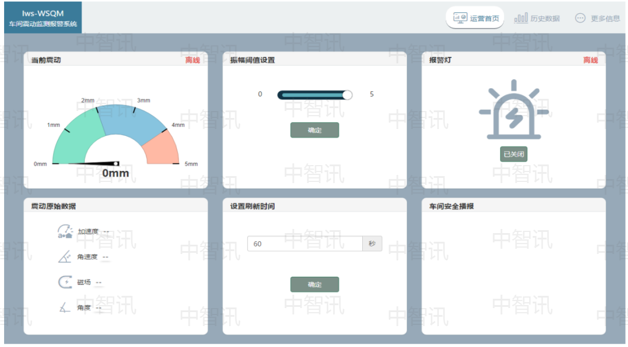This screenshot has height=347, width=628.
Task: Click the 5mm gauge tick label
Action: 191,164
